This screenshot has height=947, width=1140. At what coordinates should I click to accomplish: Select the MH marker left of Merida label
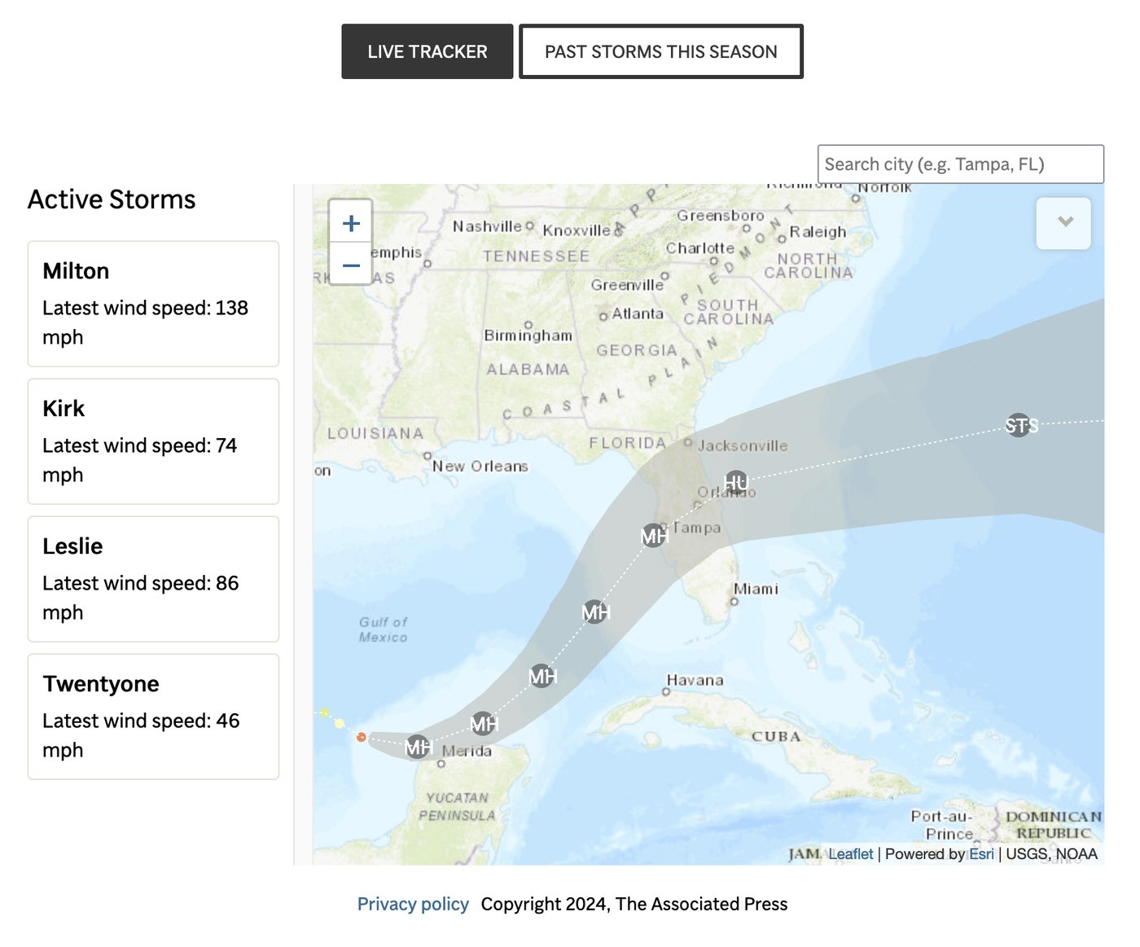[417, 746]
